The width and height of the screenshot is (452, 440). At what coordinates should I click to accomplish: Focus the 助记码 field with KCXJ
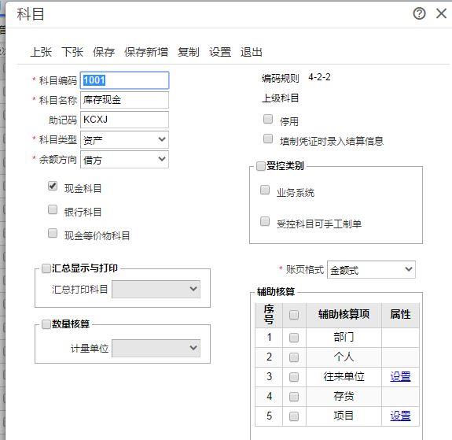(x=124, y=120)
